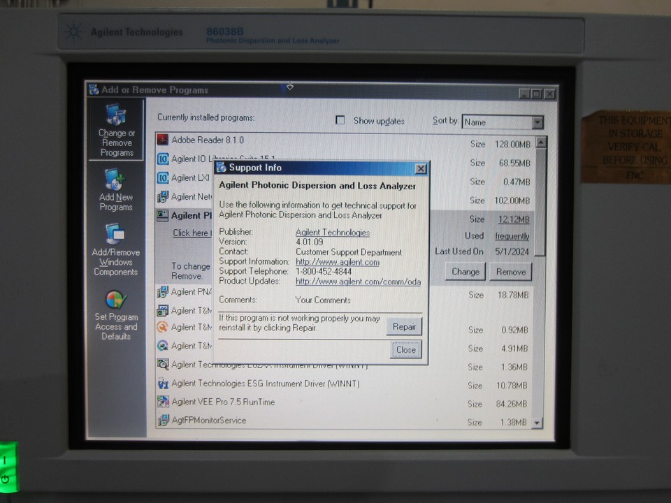Follow the Product Updates hyperlink

(357, 282)
